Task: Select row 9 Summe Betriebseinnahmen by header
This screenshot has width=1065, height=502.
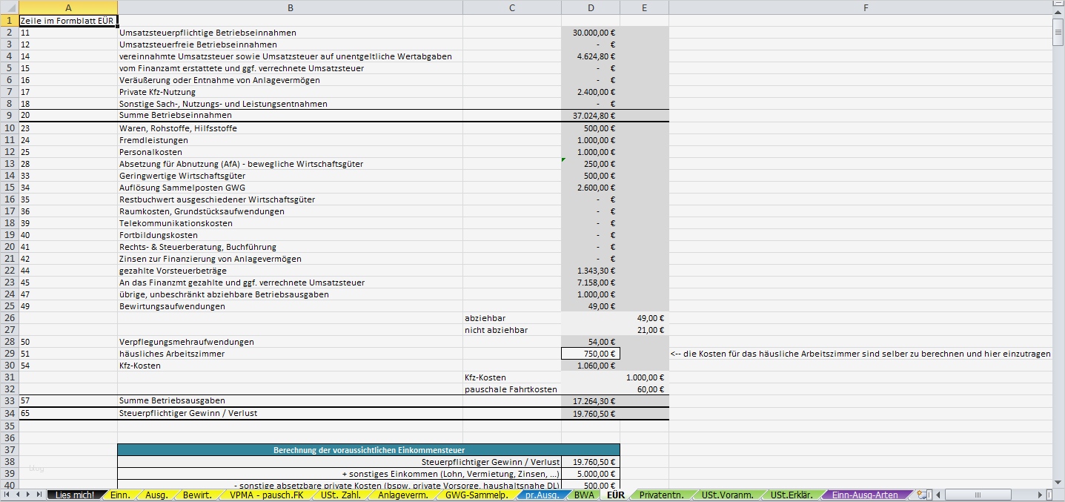Action: [x=9, y=116]
